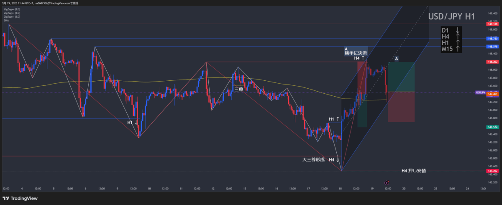Click the D1 row in the trend table
502x205 pixels.
pos(451,31)
